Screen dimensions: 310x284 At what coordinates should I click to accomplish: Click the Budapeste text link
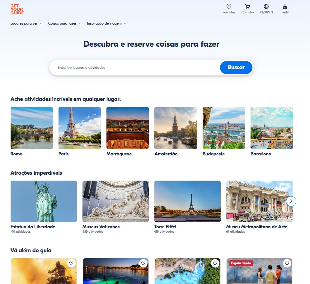click(214, 154)
